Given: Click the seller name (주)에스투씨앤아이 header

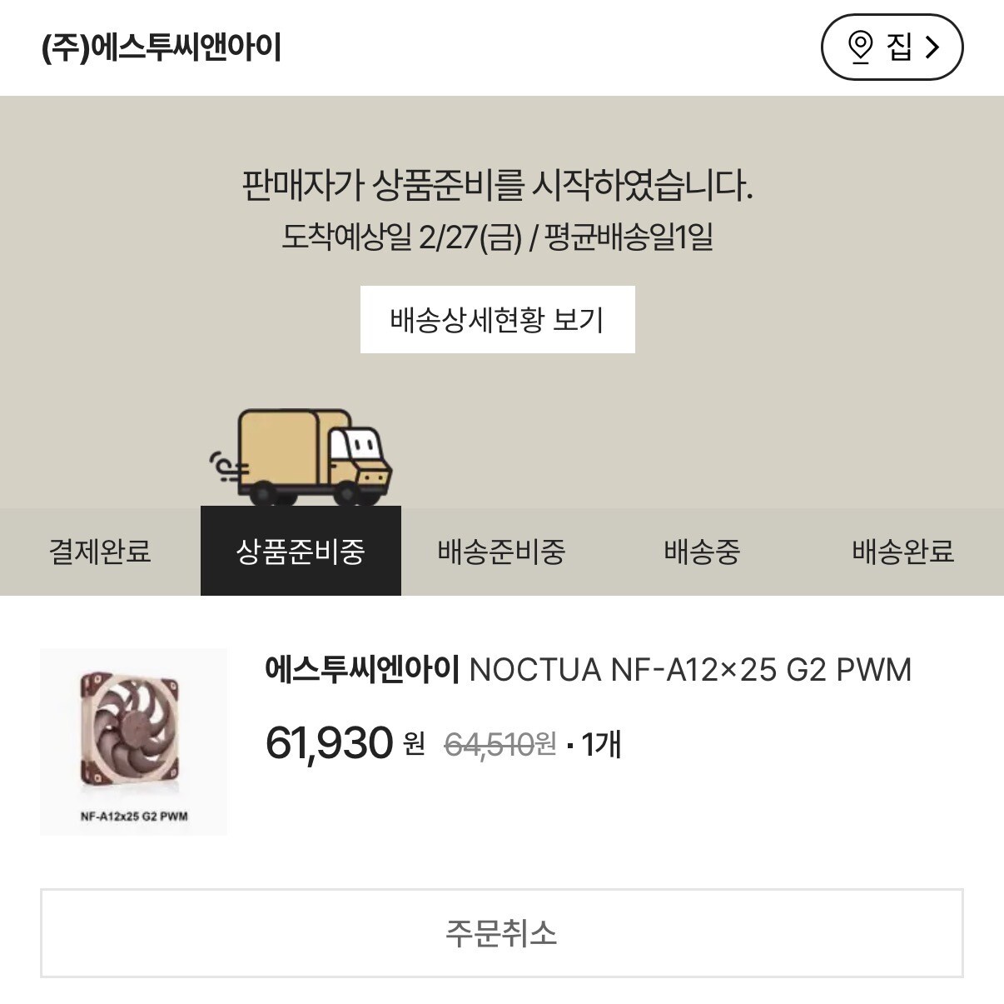Looking at the screenshot, I should [162, 47].
